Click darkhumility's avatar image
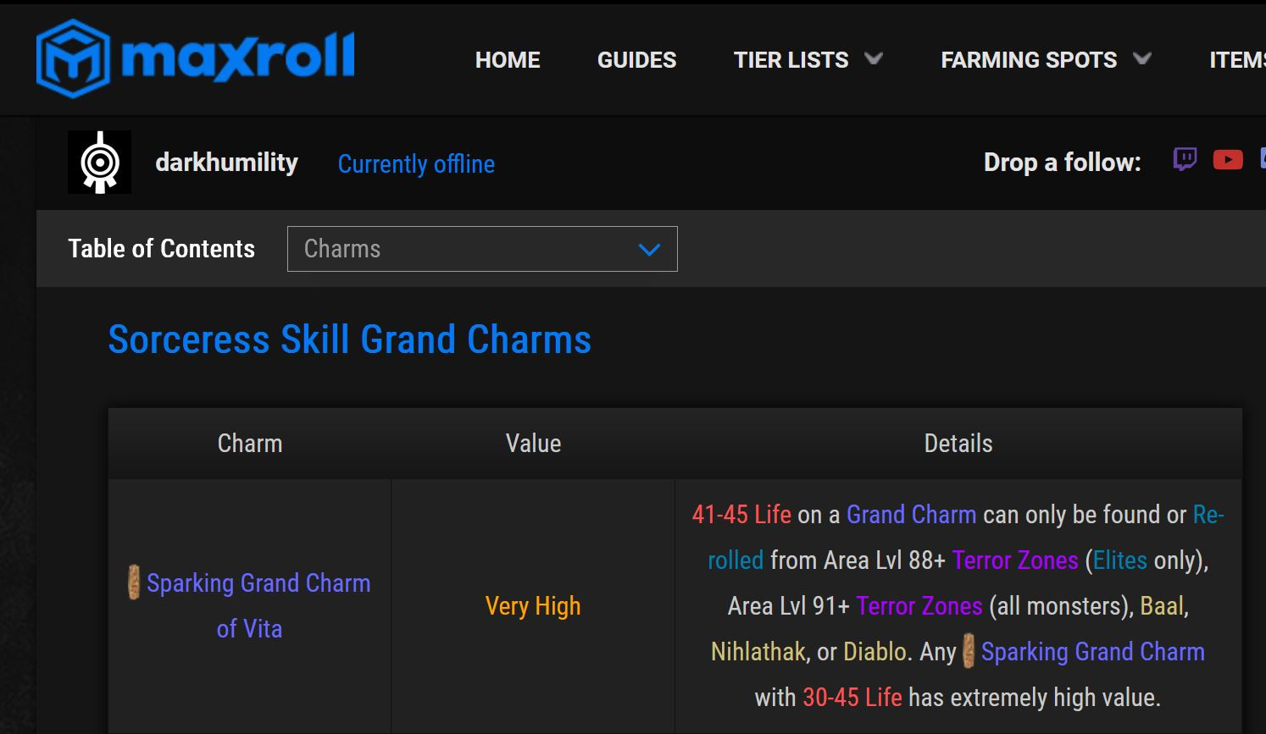This screenshot has height=734, width=1266. [100, 163]
